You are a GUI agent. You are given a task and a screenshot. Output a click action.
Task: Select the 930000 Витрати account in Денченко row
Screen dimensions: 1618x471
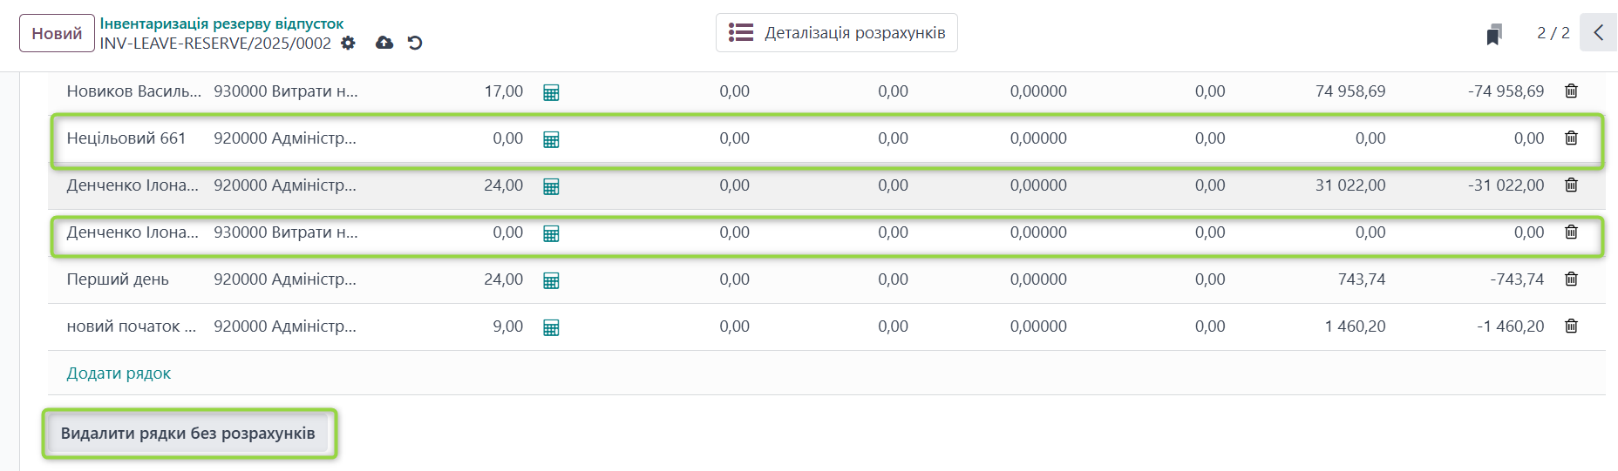point(286,232)
